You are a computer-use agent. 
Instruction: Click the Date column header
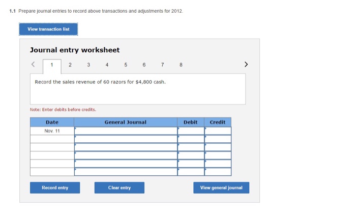click(52, 122)
